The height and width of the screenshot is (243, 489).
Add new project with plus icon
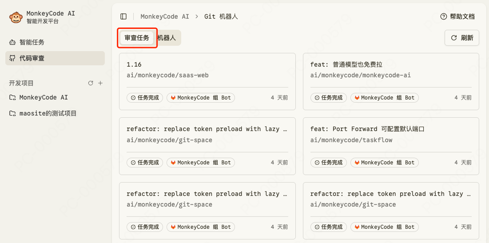[100, 83]
